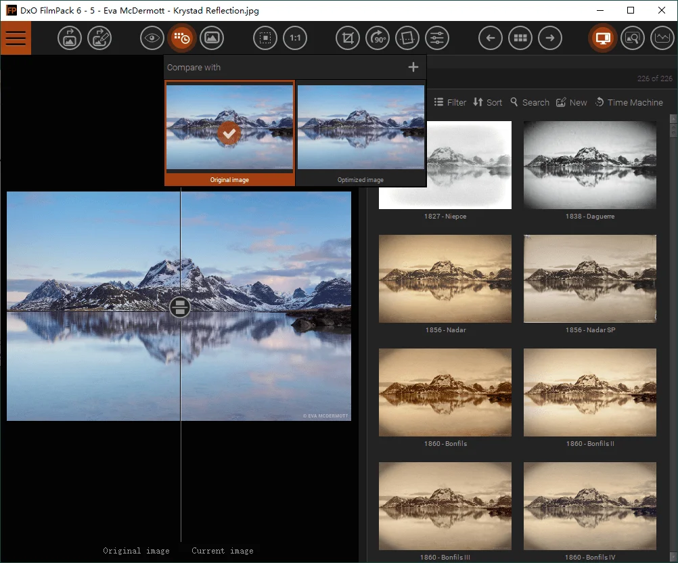
Task: Select the Crop tool in the toolbar
Action: [348, 38]
